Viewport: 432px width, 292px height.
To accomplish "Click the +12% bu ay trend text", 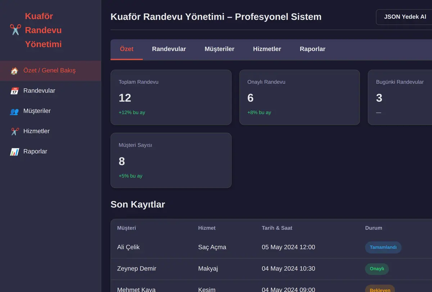I will tap(132, 112).
